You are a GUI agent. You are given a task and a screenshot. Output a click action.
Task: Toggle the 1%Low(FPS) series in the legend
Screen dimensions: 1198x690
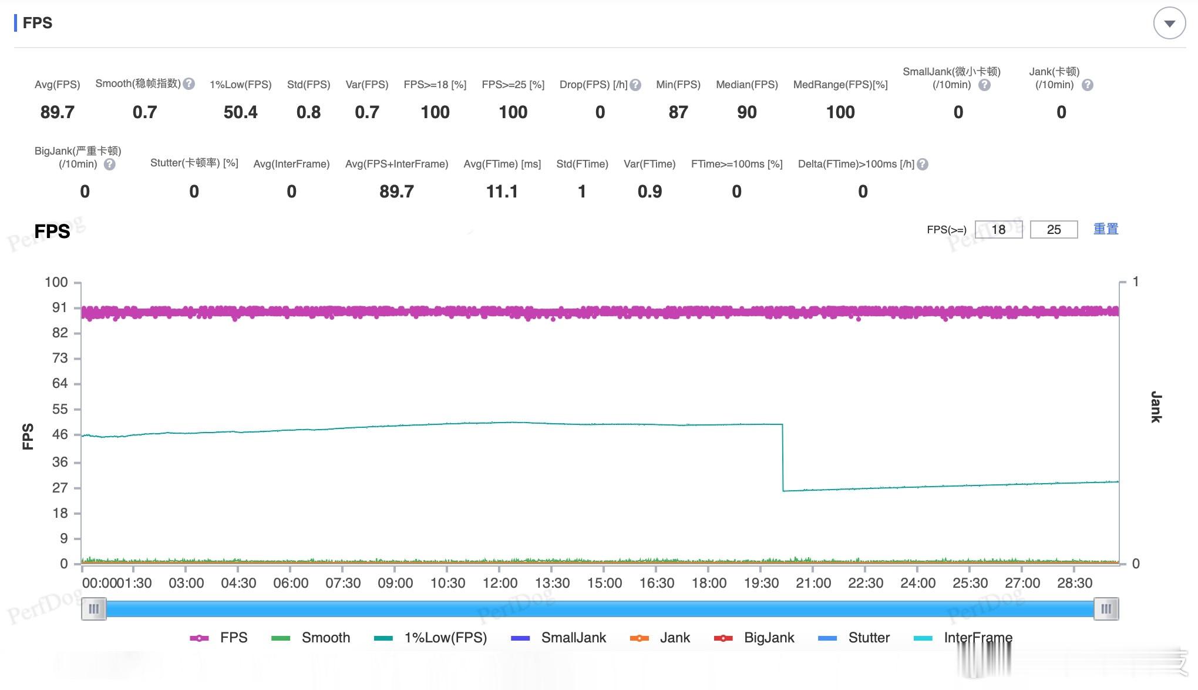(x=430, y=638)
